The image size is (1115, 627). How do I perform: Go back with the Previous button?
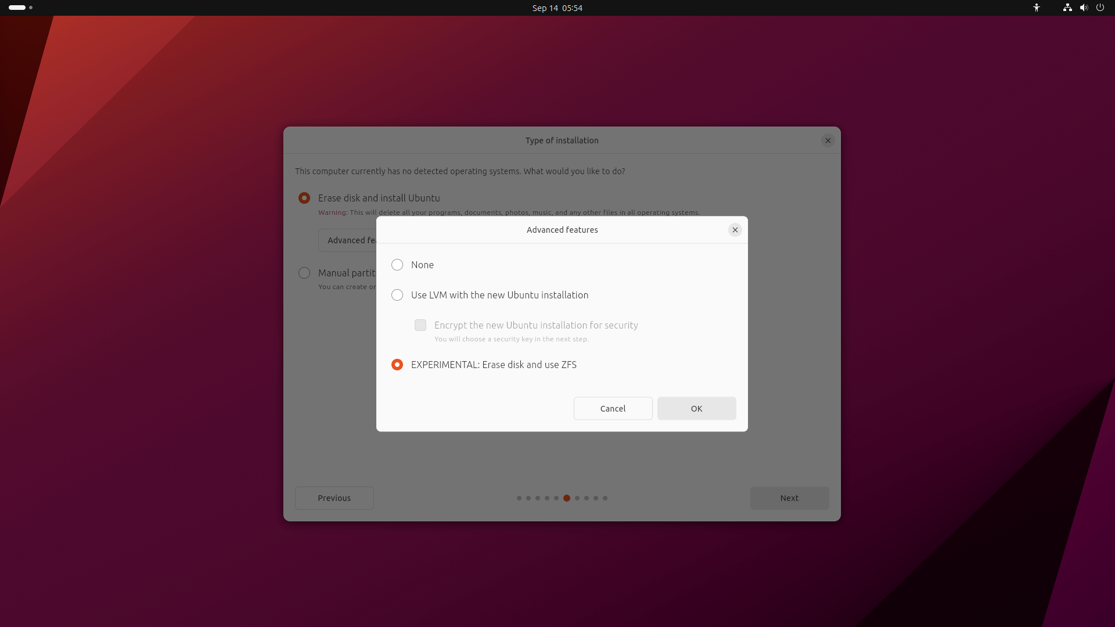click(334, 498)
